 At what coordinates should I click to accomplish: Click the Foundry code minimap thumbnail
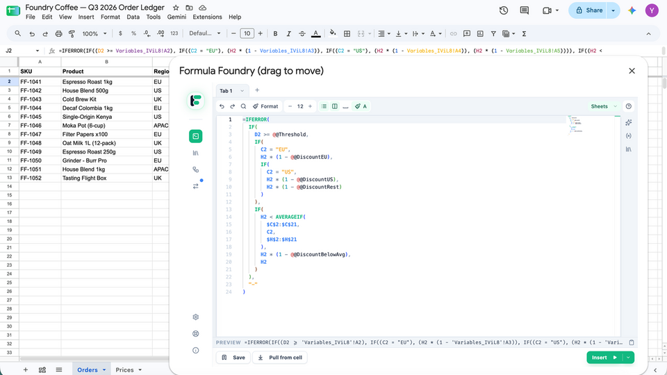click(575, 124)
